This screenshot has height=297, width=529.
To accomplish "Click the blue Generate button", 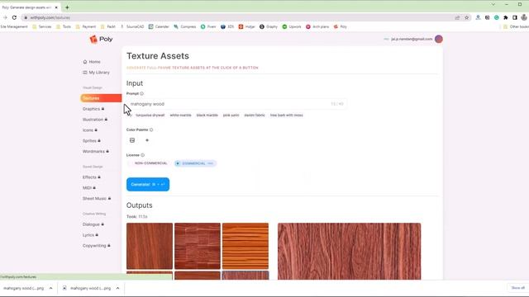I will [x=148, y=184].
